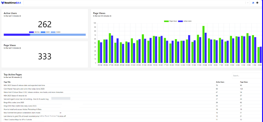Expand the property selector dropdown arrow
The width and height of the screenshot is (263, 122).
248,3
